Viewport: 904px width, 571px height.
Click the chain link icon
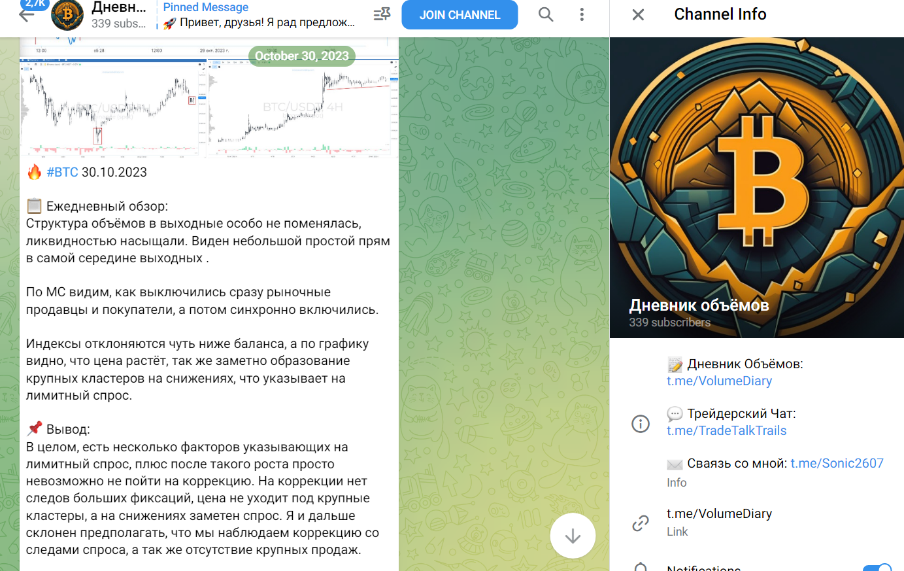641,523
